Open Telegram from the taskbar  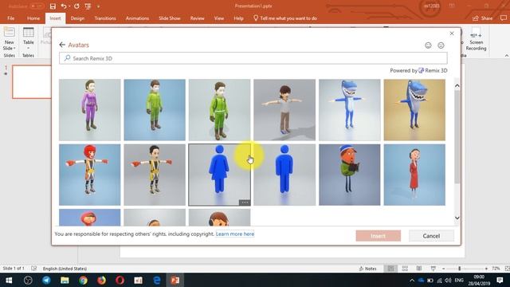(x=46, y=280)
